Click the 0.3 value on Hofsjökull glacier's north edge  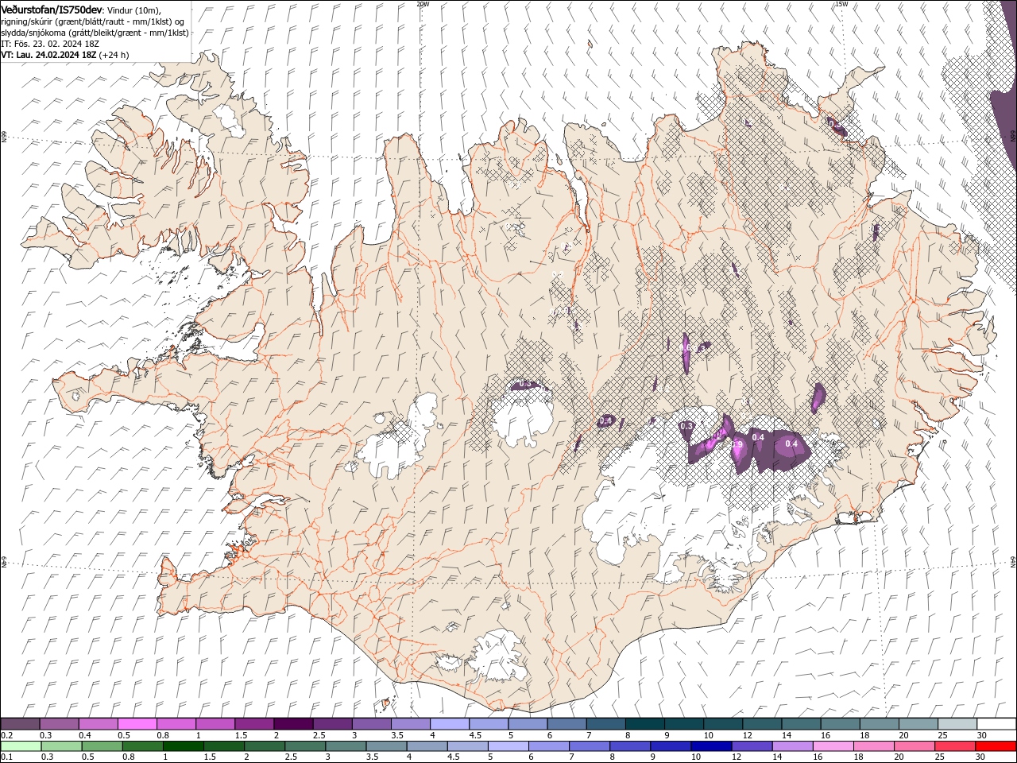coord(525,385)
